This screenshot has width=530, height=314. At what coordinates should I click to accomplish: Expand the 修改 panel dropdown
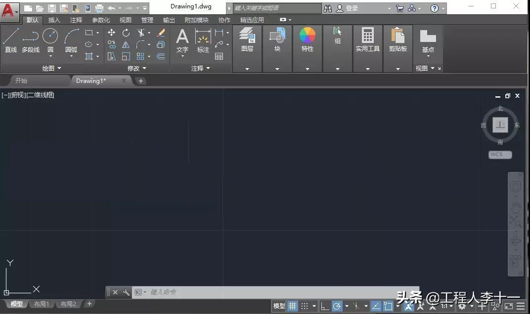coord(137,68)
